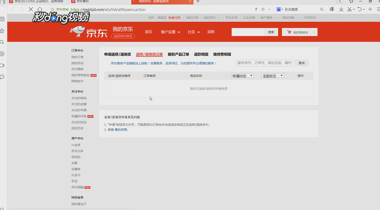380x210 pixels.
Task: Click the JD header search input box
Action: [248, 32]
